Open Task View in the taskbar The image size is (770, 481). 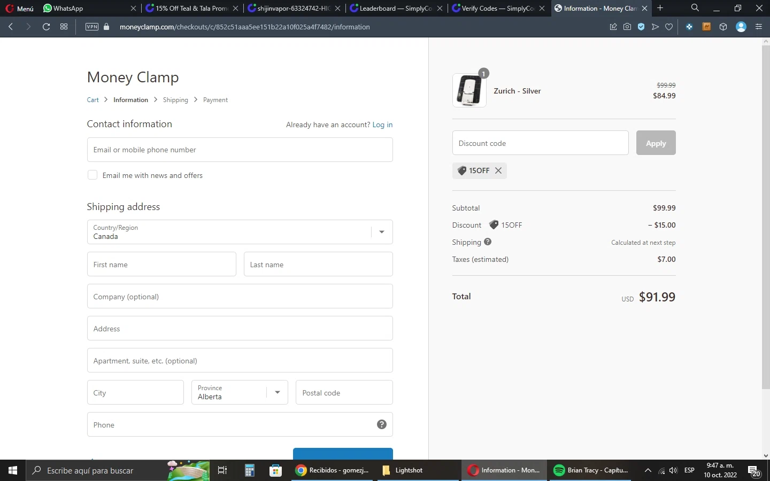click(222, 470)
